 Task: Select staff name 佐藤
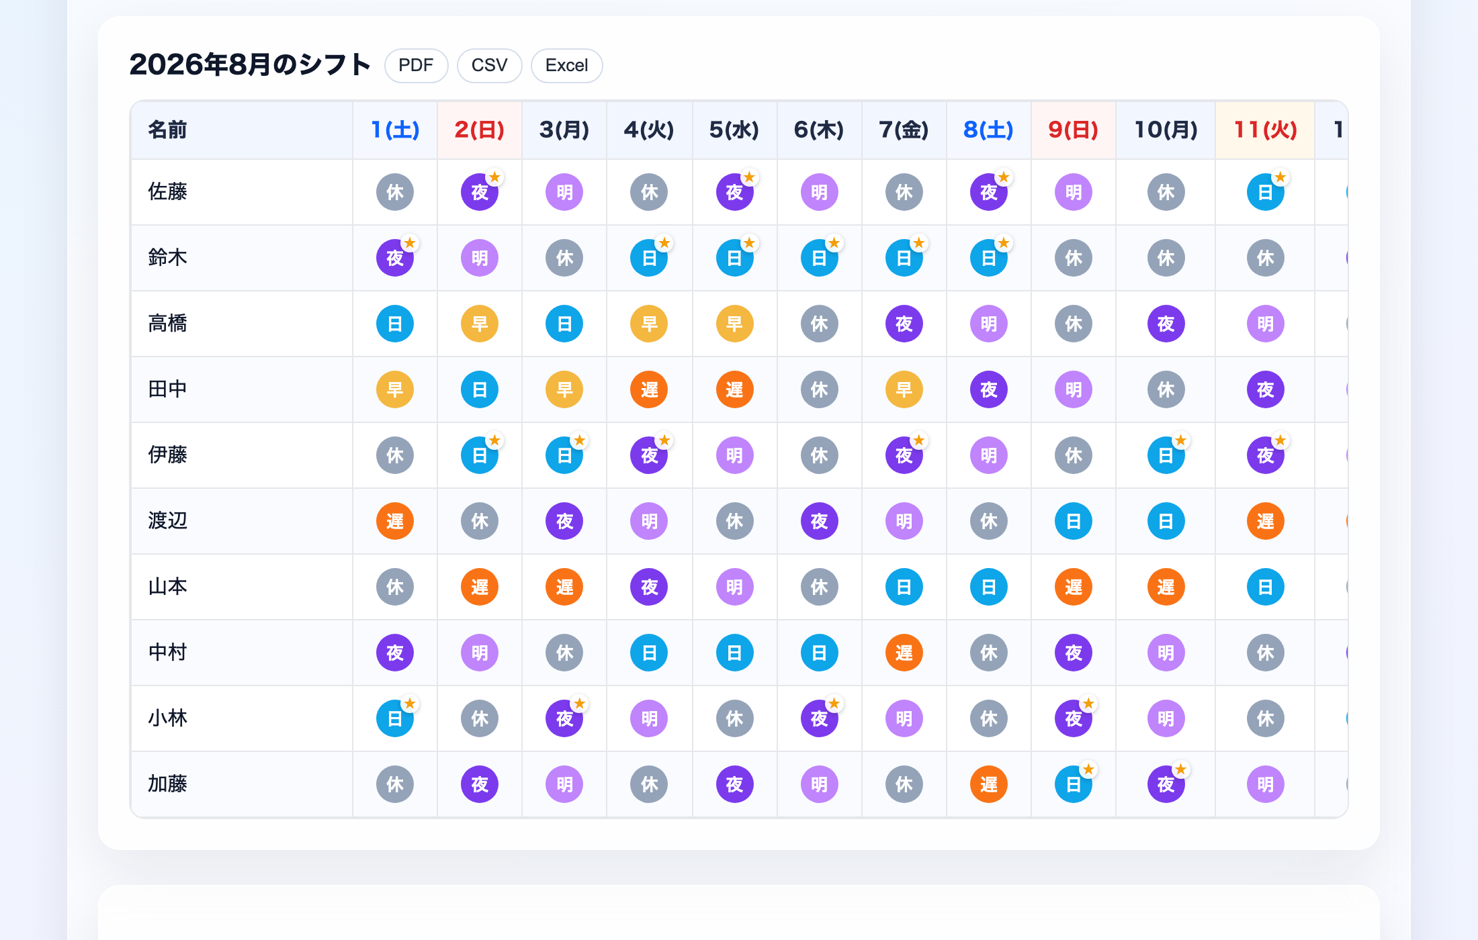[168, 192]
